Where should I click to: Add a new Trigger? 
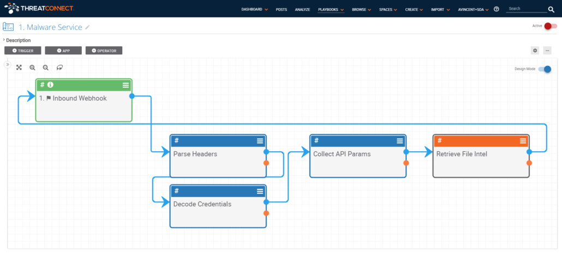tap(22, 51)
